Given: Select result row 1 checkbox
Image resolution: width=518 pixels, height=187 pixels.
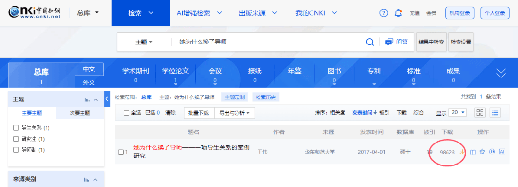Looking at the screenshot, I should tap(121, 152).
